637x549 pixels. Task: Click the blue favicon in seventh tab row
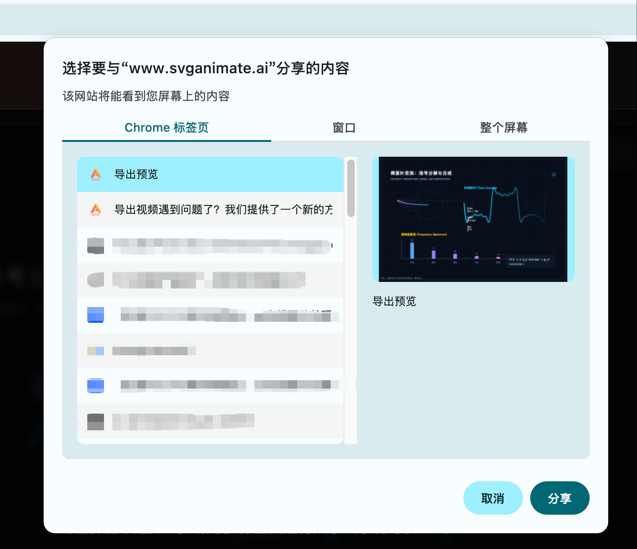click(96, 385)
